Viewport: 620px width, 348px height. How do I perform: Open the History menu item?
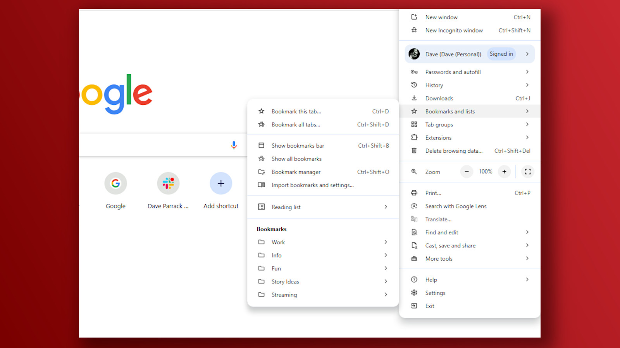(x=434, y=85)
